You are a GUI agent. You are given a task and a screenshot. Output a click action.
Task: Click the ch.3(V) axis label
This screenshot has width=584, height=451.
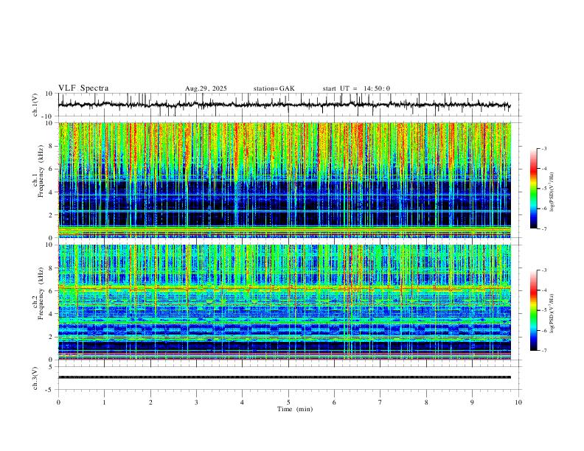[35, 379]
